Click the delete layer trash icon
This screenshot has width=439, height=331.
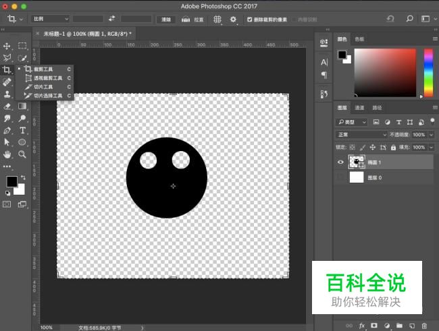pyautogui.click(x=424, y=326)
